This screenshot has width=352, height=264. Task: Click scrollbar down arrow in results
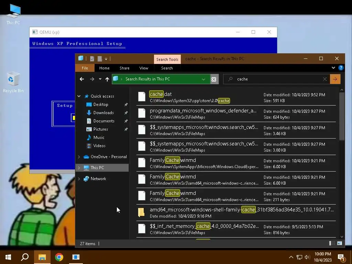[x=342, y=236]
